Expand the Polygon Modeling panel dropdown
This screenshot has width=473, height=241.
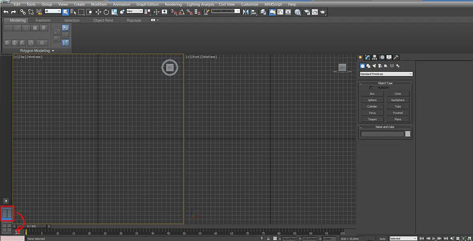coord(37,50)
